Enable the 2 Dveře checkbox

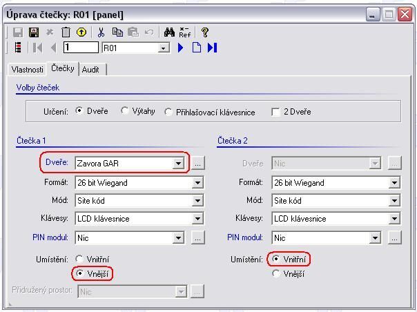[275, 112]
